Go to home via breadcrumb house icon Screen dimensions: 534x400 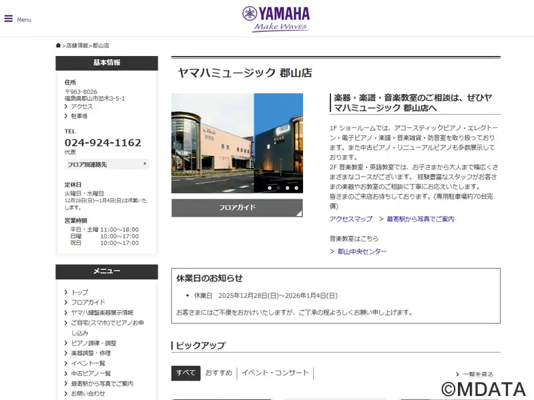58,45
